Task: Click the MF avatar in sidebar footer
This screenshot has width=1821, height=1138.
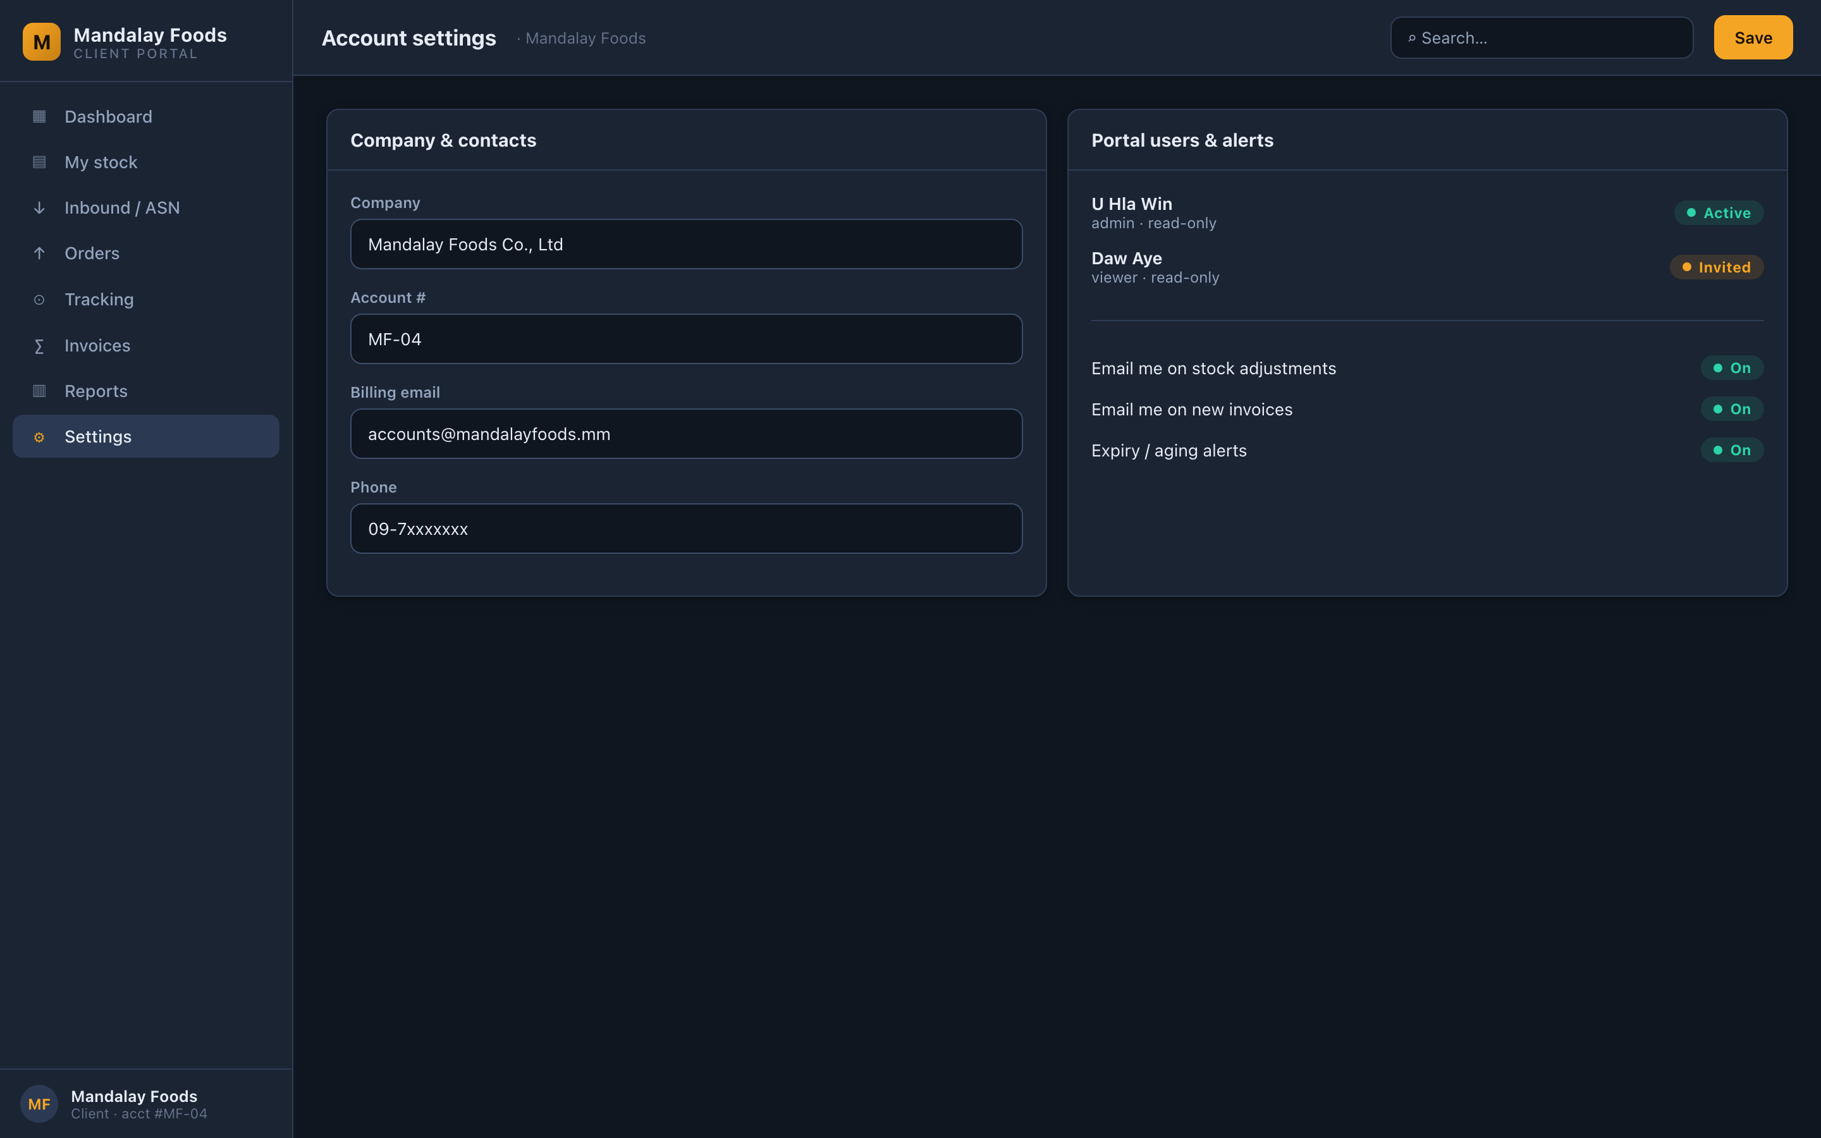Action: pos(39,1103)
